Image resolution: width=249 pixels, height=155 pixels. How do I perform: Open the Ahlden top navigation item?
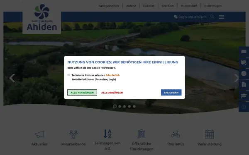pos(131,6)
